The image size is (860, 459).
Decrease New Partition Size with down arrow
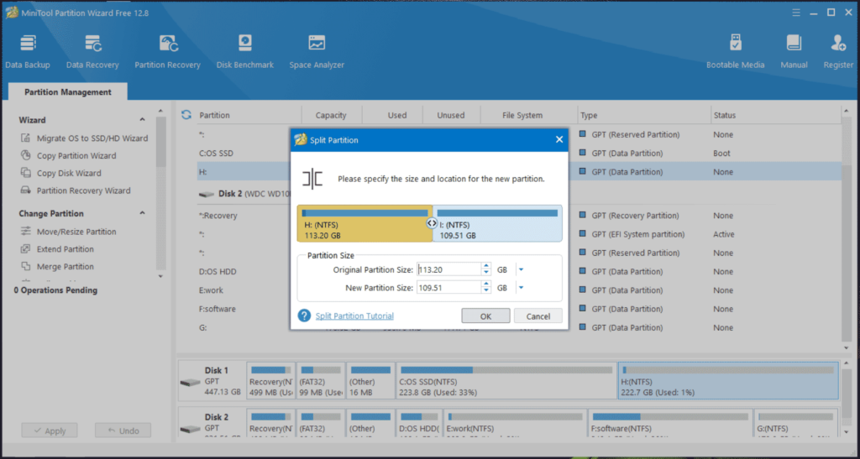pos(486,290)
